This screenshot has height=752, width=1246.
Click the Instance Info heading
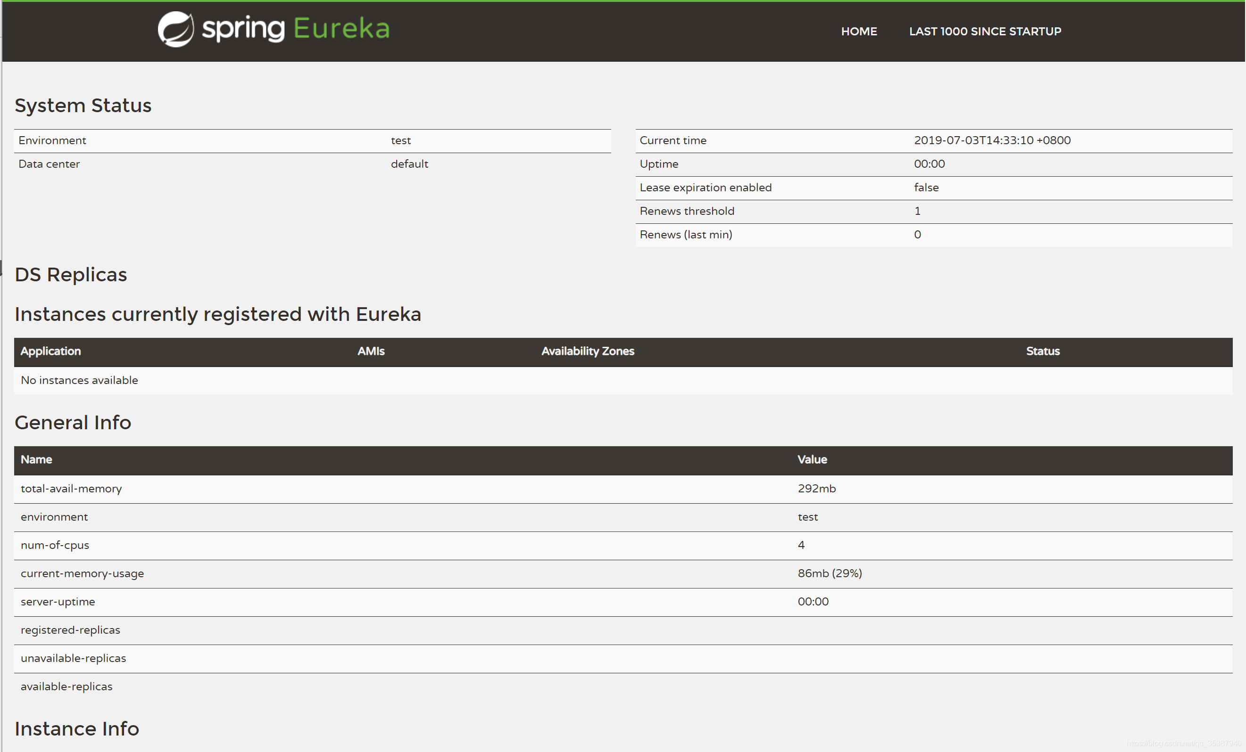77,729
